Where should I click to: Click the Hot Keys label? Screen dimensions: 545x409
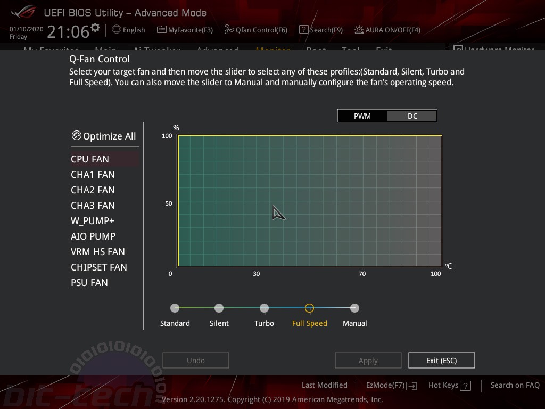coord(443,386)
